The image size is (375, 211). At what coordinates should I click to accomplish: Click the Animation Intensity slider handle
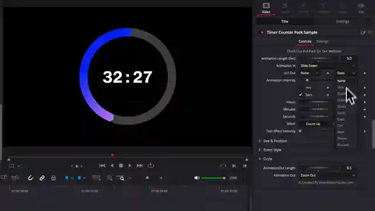(x=307, y=80)
